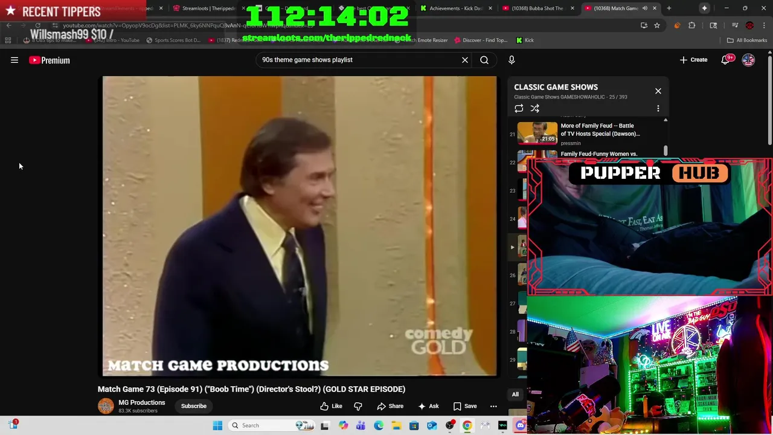The height and width of the screenshot is (435, 773).
Task: Open the Classic Game Shows playlist title
Action: [556, 87]
